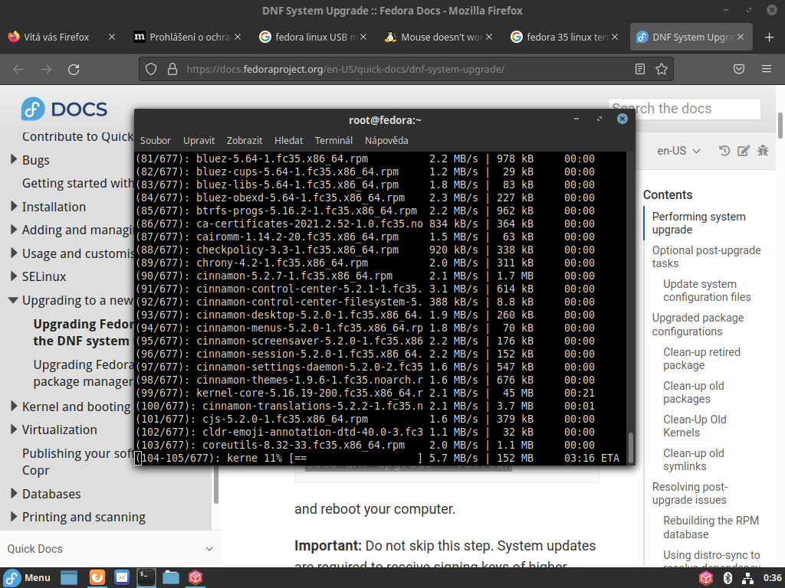Go to 'Clean-Up Old Kernels' link
This screenshot has height=588, width=785.
[695, 426]
